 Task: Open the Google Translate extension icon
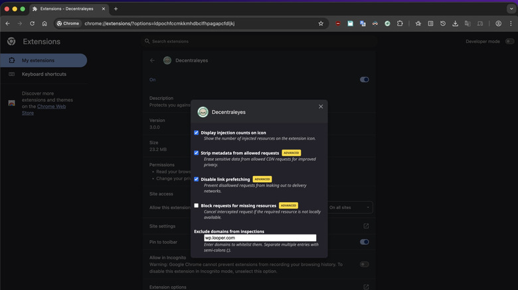(363, 23)
